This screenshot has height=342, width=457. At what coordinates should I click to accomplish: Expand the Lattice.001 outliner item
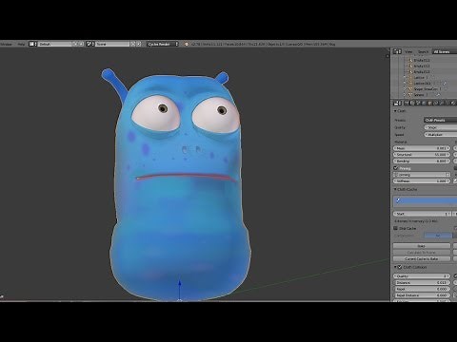pos(405,84)
